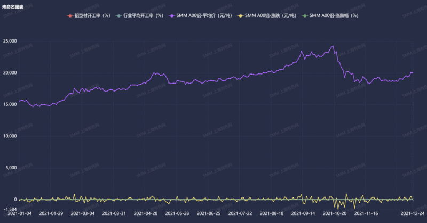Click the 2021-07-22 x-axis date label
This screenshot has width=427, height=223.
click(x=239, y=213)
